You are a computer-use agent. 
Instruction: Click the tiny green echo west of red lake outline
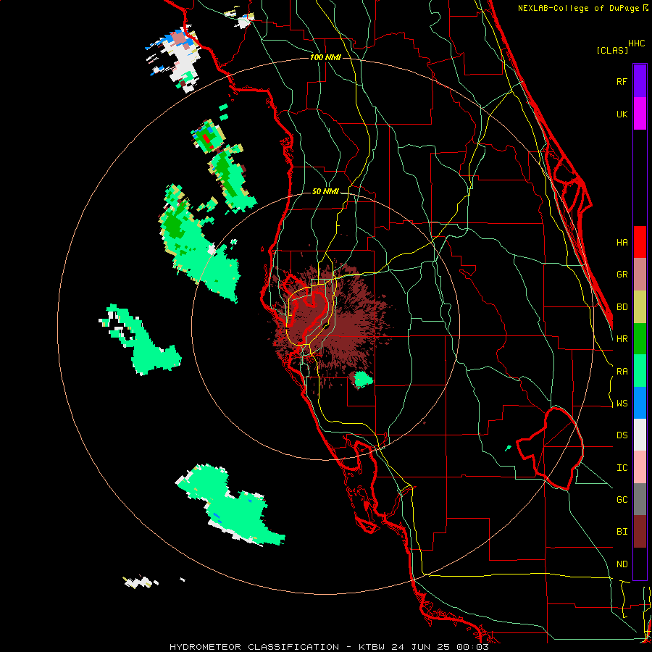[x=508, y=448]
